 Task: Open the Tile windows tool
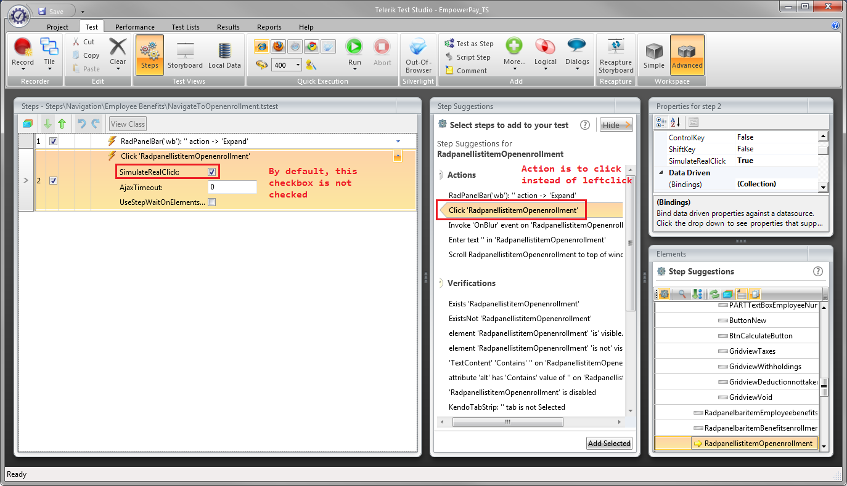[49, 53]
